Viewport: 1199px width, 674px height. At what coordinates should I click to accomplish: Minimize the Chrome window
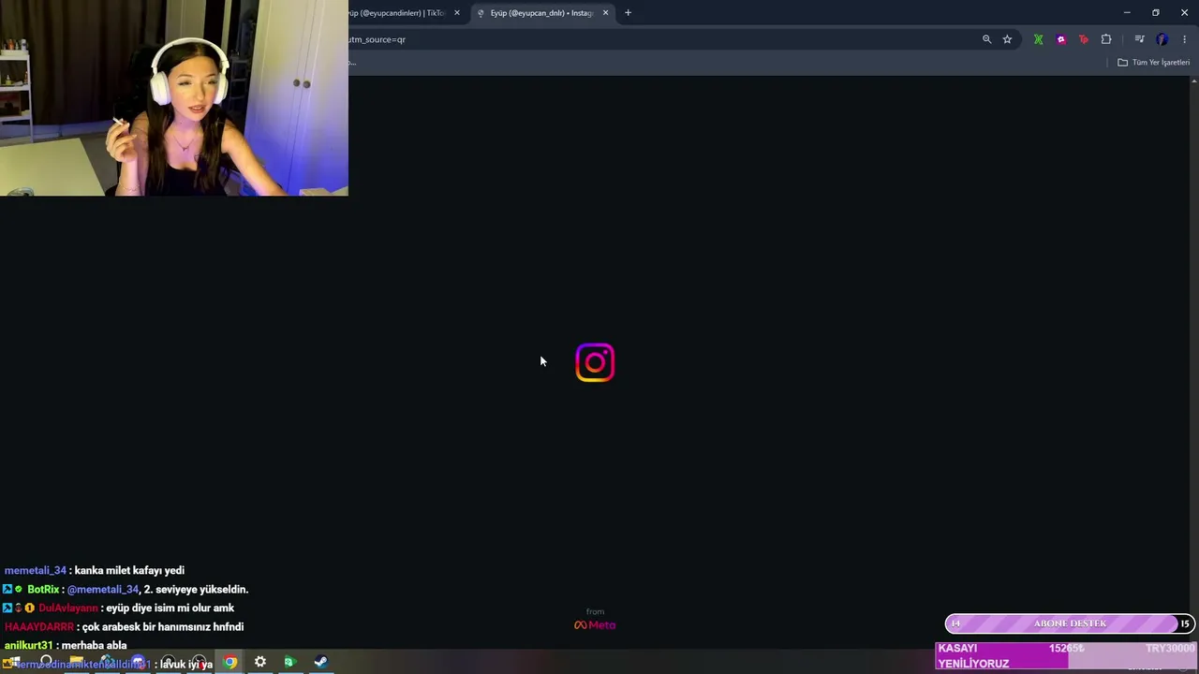(1127, 13)
